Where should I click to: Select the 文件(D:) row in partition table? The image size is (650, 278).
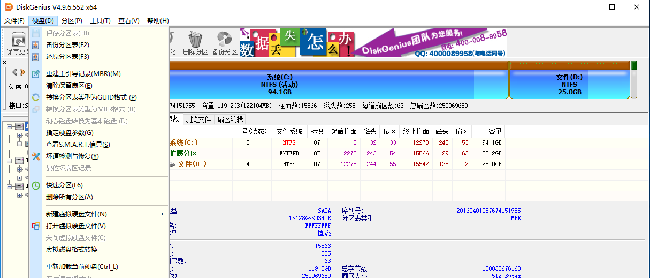click(337, 164)
